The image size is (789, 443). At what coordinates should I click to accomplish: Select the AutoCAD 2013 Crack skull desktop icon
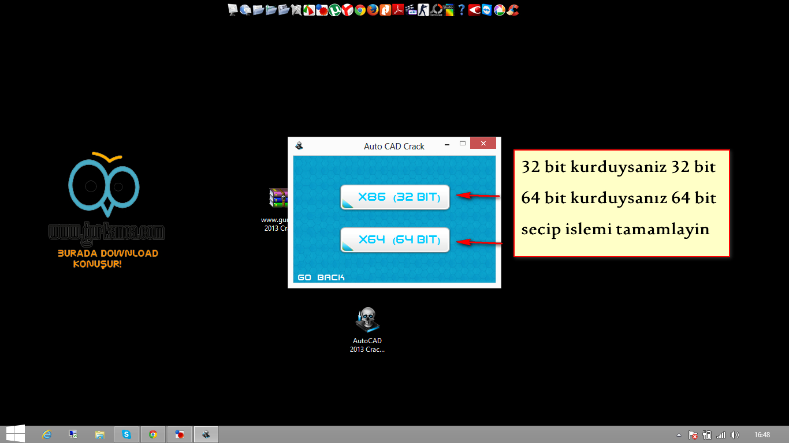coord(367,330)
